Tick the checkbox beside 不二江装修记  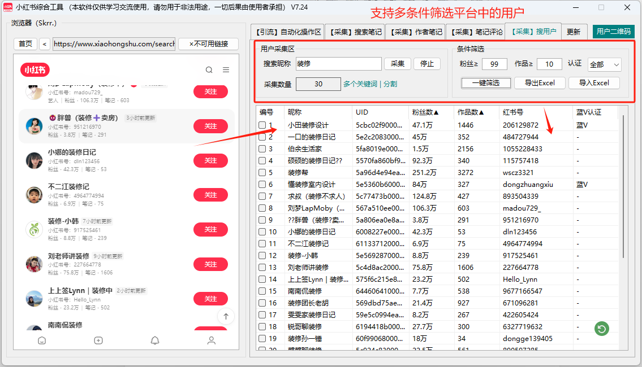[x=262, y=243]
